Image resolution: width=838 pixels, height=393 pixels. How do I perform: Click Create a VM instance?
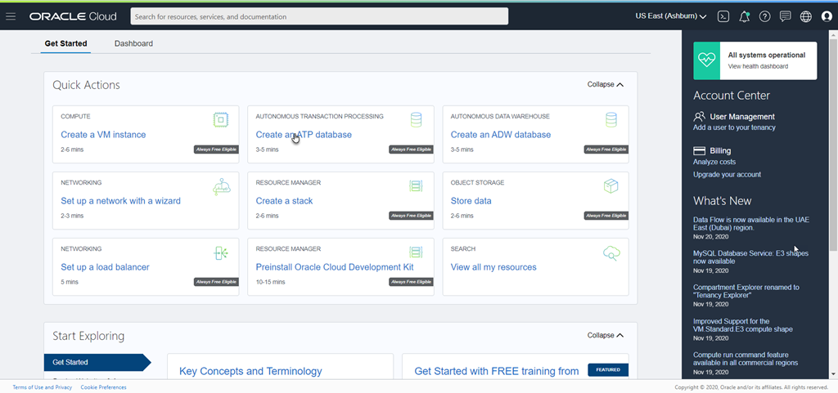pyautogui.click(x=103, y=135)
